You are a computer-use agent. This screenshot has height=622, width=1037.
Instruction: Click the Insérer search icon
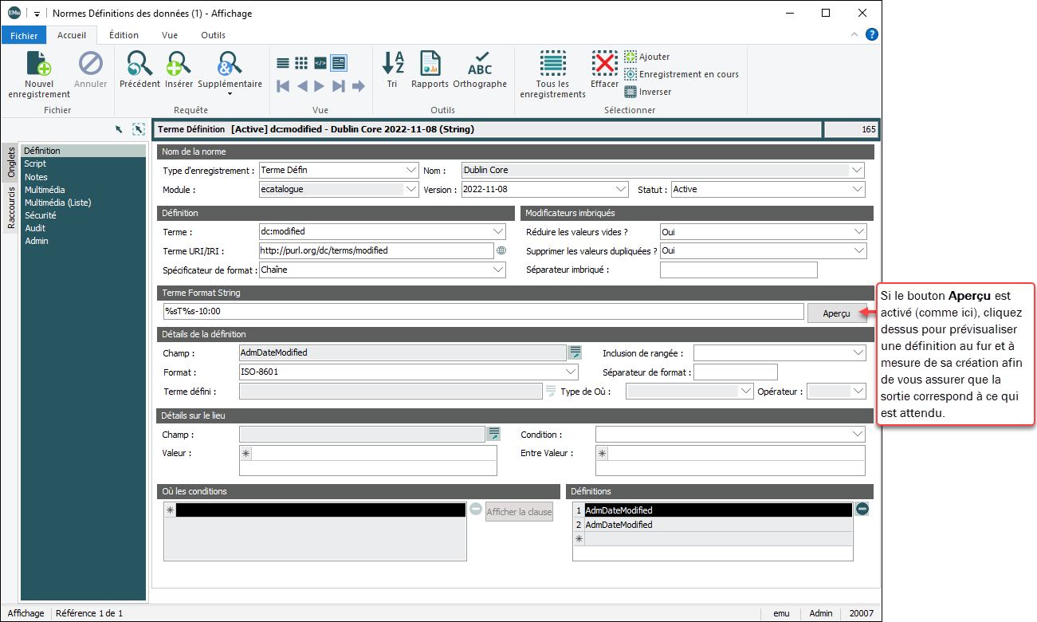point(179,64)
